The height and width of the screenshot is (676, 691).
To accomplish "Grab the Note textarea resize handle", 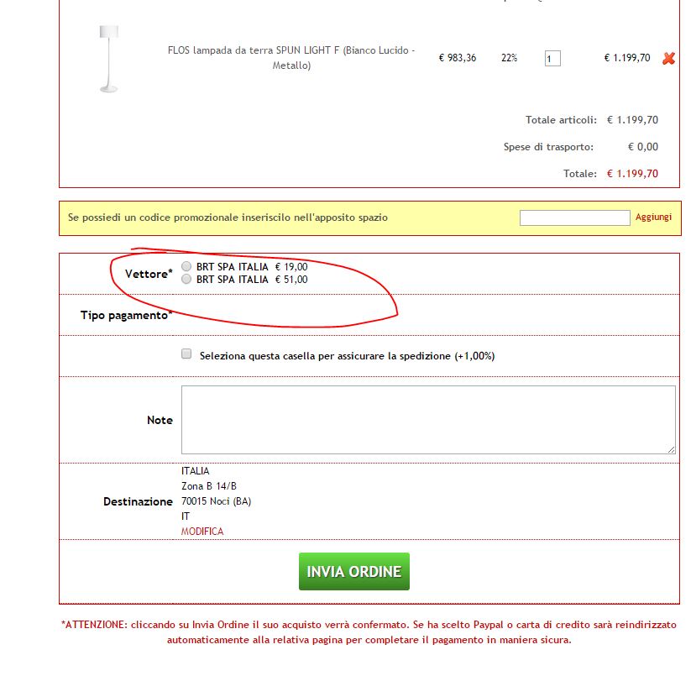I will click(671, 449).
